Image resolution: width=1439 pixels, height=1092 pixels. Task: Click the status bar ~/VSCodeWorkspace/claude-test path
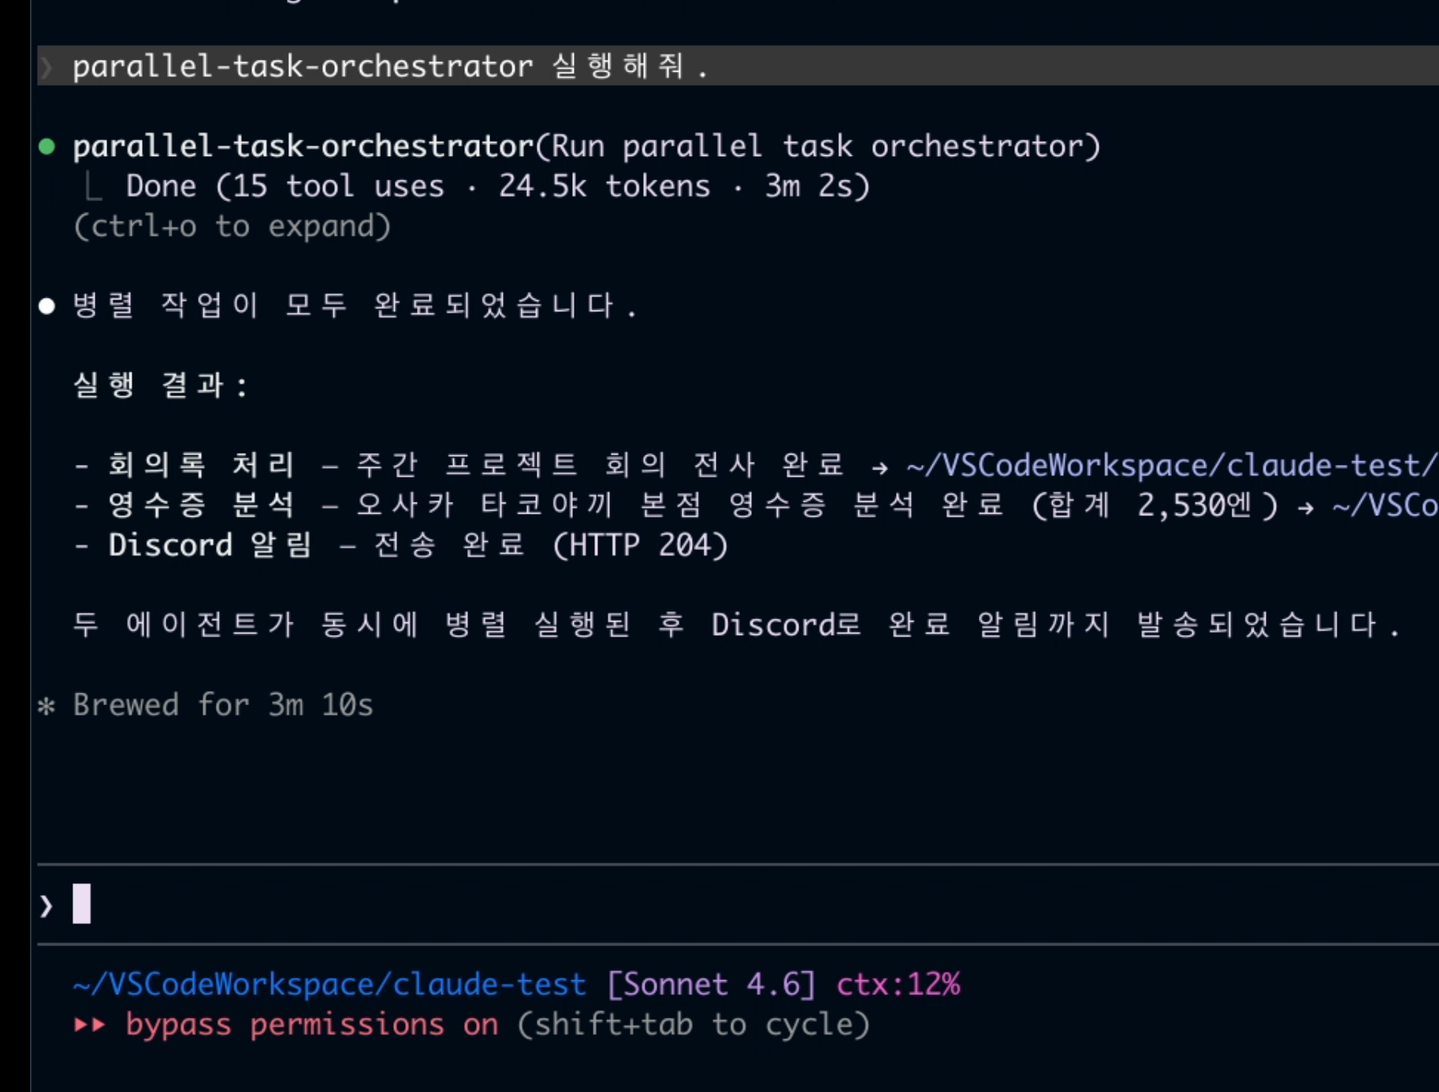[329, 985]
